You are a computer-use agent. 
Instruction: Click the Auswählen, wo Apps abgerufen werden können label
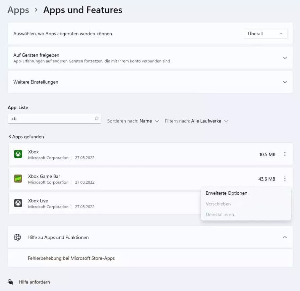[63, 34]
